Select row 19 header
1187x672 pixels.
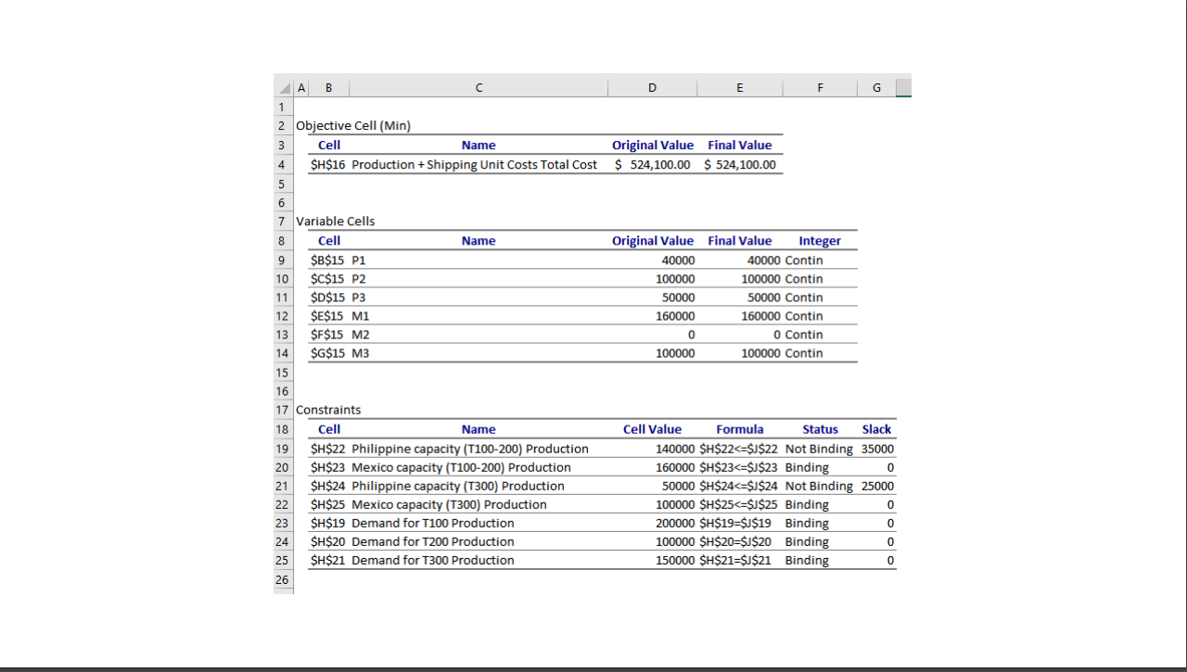click(282, 449)
